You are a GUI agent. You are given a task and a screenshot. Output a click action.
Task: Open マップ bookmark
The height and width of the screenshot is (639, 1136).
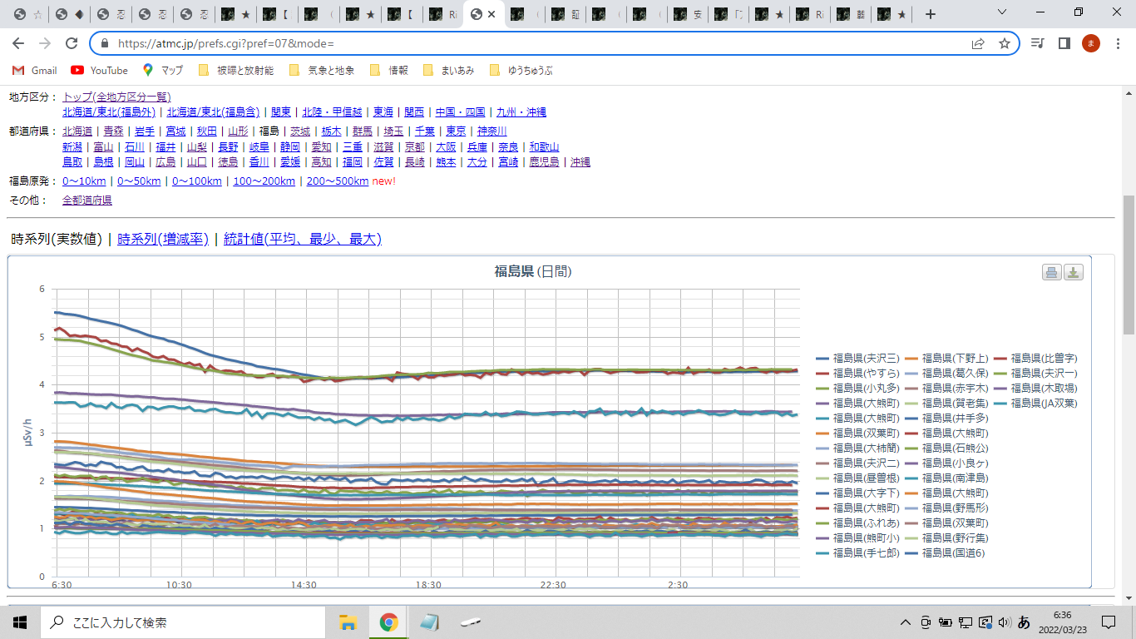click(163, 71)
